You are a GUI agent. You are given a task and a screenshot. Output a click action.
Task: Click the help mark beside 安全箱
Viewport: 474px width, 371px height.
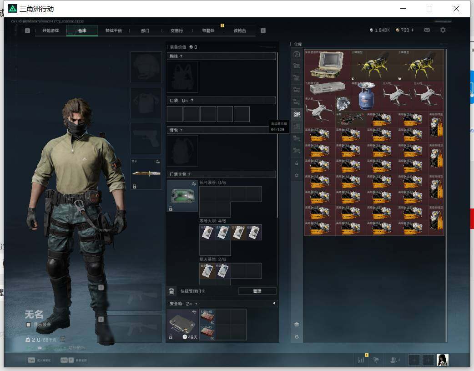tap(196, 304)
